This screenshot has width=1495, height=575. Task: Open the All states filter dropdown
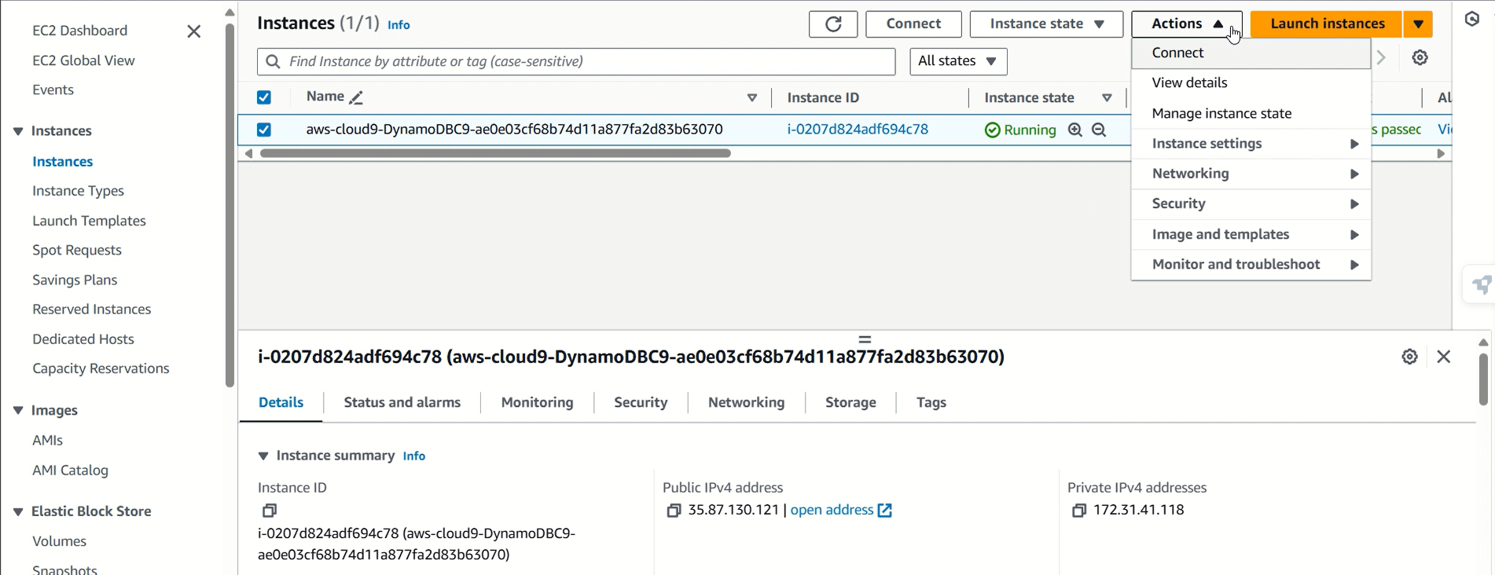(957, 61)
